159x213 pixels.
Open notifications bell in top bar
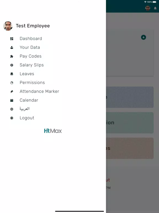155,8
